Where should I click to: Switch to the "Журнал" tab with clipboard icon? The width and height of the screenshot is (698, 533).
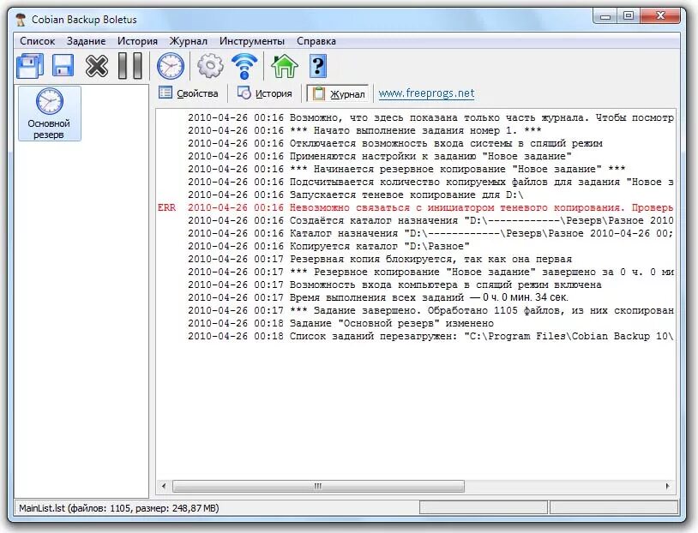click(x=338, y=94)
